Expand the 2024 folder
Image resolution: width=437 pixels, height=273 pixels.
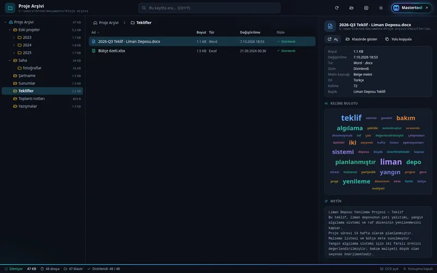click(14, 45)
